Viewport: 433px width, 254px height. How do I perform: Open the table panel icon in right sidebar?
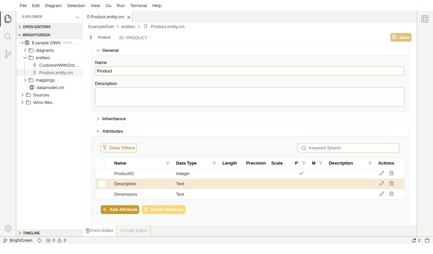(425, 19)
